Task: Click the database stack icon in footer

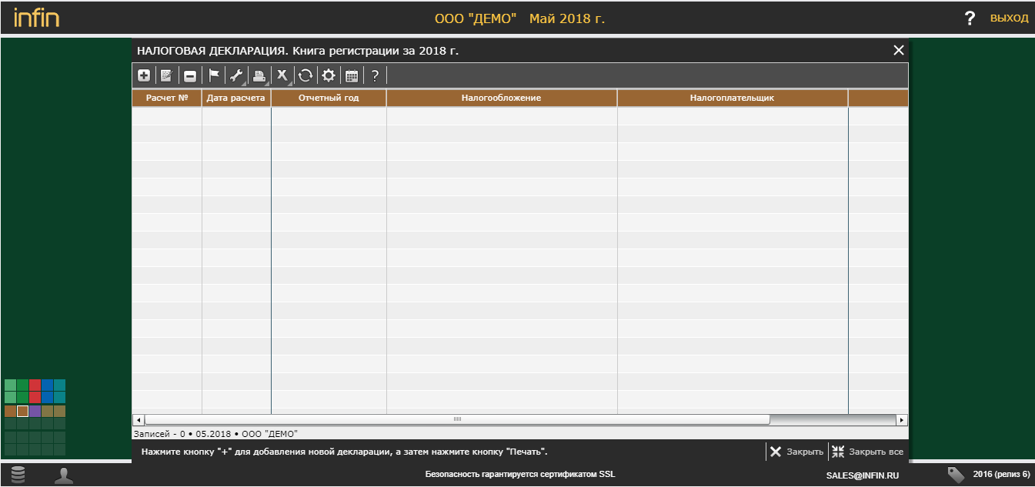Action: click(x=18, y=475)
